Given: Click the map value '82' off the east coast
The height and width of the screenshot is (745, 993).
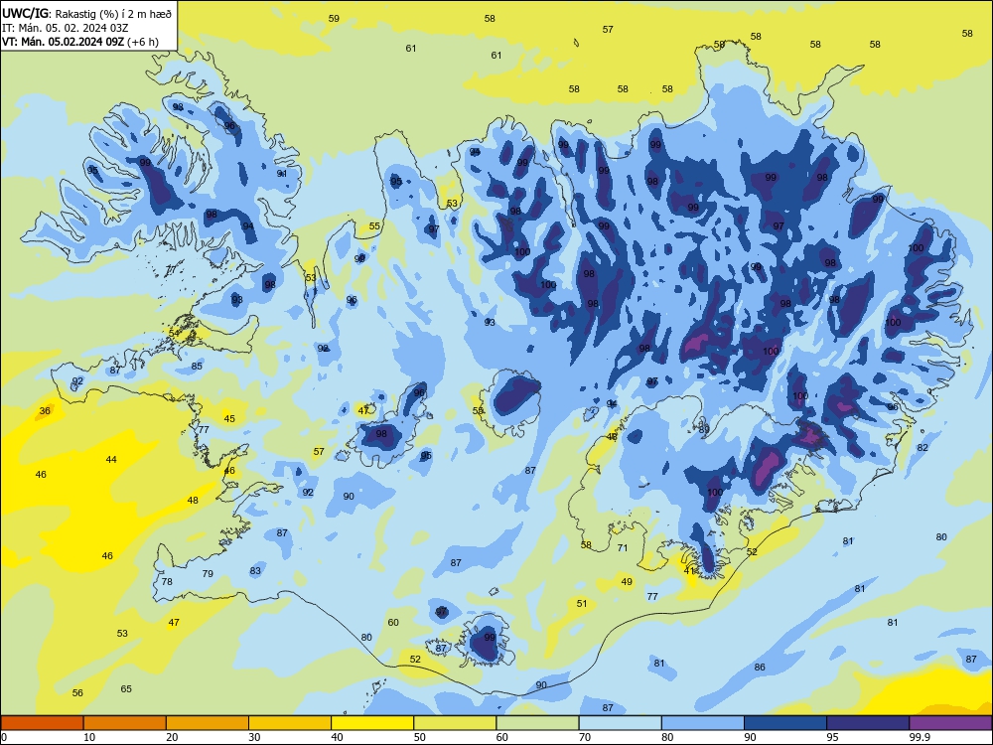Looking at the screenshot, I should (922, 447).
